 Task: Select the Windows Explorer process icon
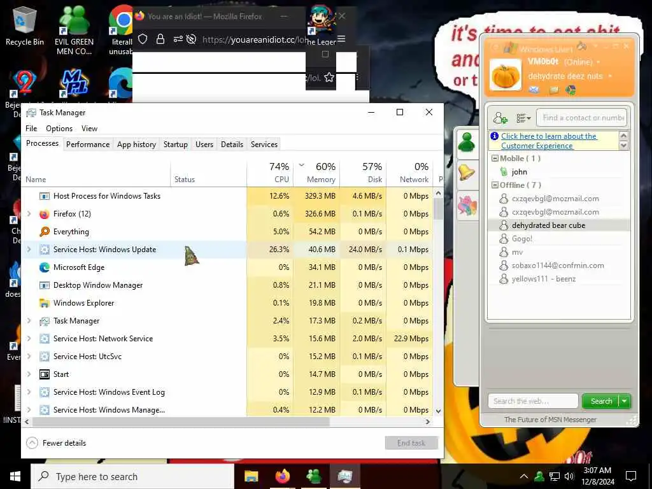[45, 303]
